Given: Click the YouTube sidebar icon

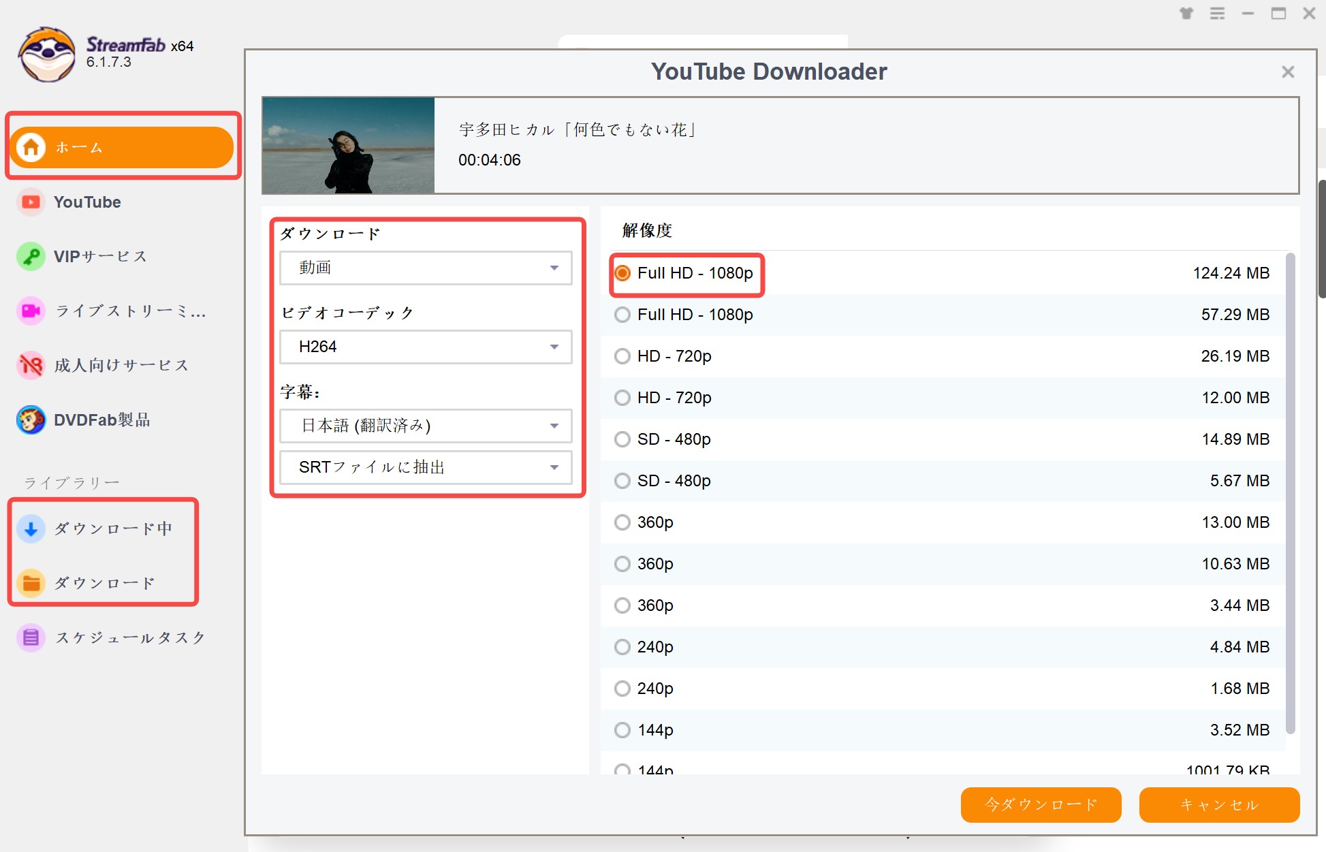Looking at the screenshot, I should 31,202.
